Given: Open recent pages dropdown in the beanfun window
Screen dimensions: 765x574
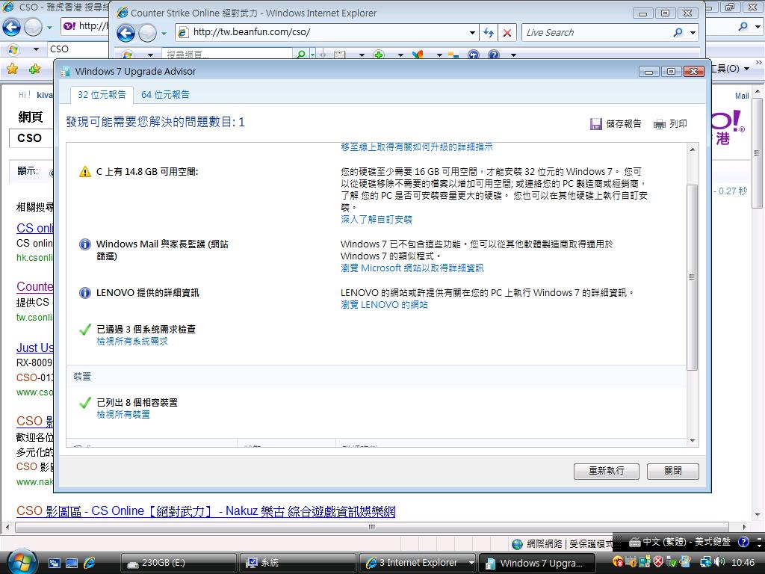Looking at the screenshot, I should [x=164, y=34].
